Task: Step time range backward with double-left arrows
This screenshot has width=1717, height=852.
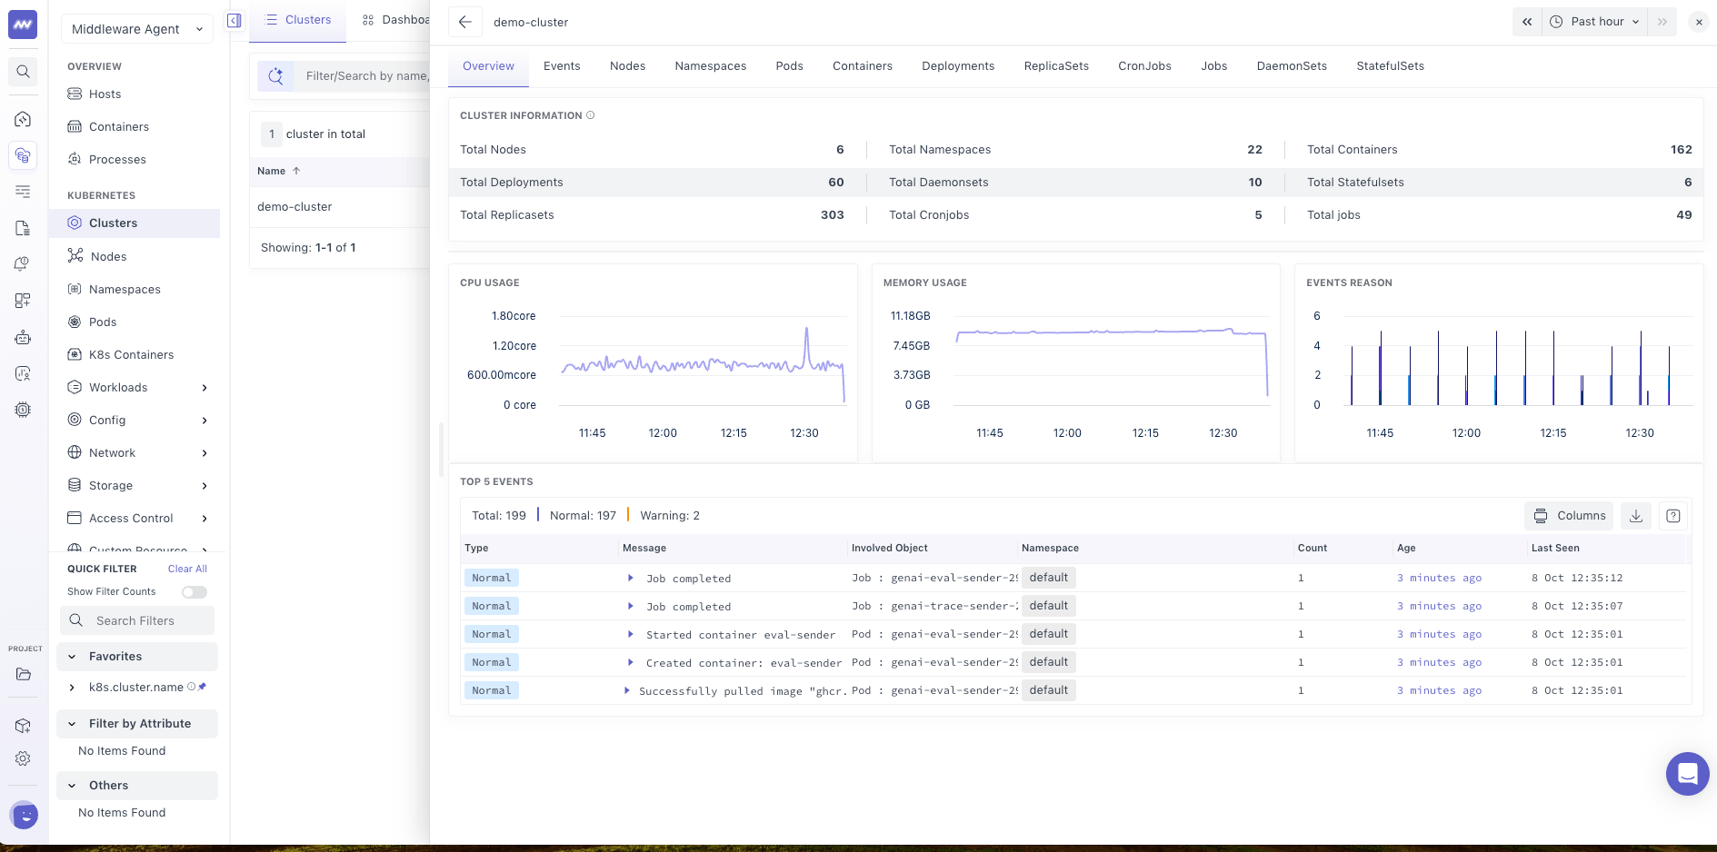Action: pos(1527,22)
